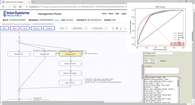
Task: Click the Switch namespace link
Action: point(57,20)
